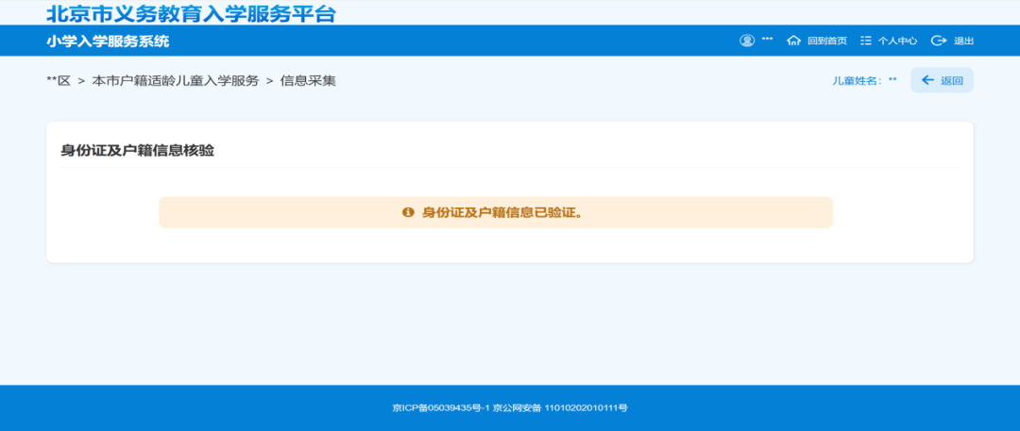Viewport: 1020px width, 431px height.
Task: Open the 回到首页 menu item
Action: click(x=826, y=41)
